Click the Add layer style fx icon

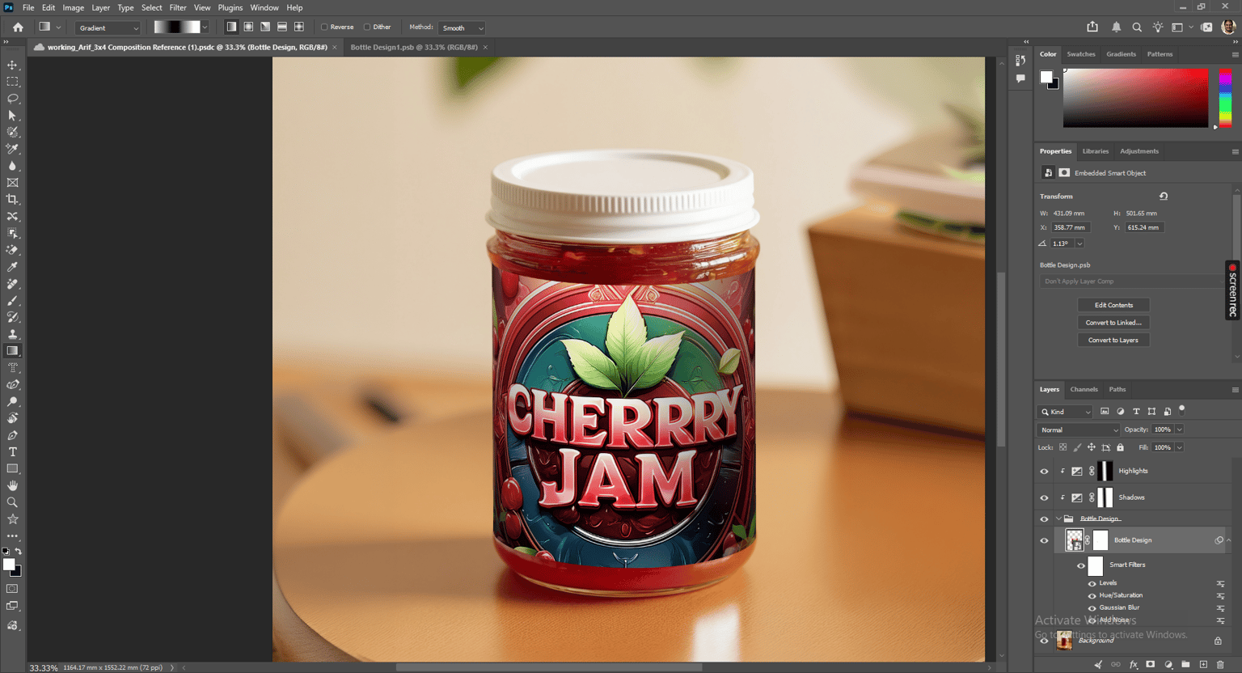coord(1133,664)
